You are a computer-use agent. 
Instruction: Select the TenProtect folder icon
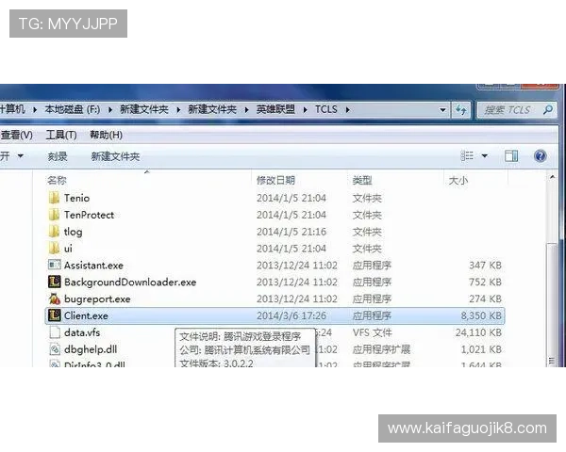[54, 215]
